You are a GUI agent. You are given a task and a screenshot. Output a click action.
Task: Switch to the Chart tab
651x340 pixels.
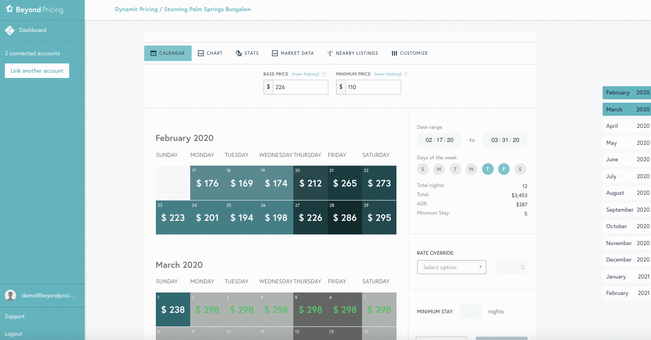[x=211, y=53]
